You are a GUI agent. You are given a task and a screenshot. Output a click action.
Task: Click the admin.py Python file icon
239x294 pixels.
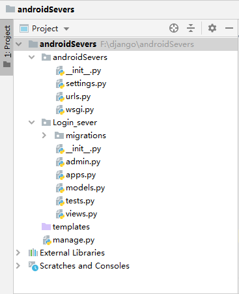pos(60,162)
